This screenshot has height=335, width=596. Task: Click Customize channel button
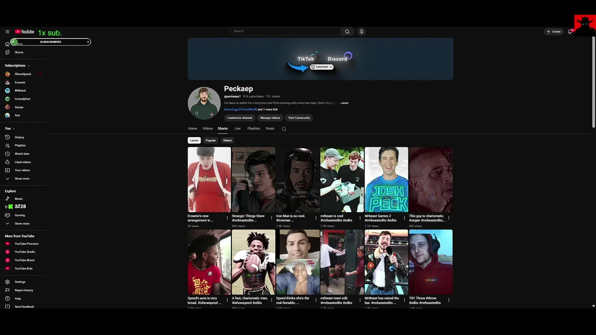(x=240, y=118)
